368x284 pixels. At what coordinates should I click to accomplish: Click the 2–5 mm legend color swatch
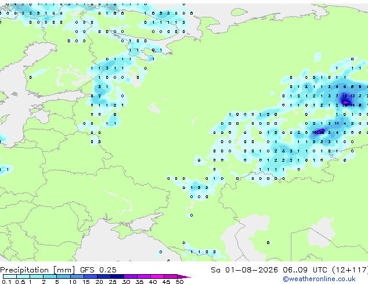point(50,276)
